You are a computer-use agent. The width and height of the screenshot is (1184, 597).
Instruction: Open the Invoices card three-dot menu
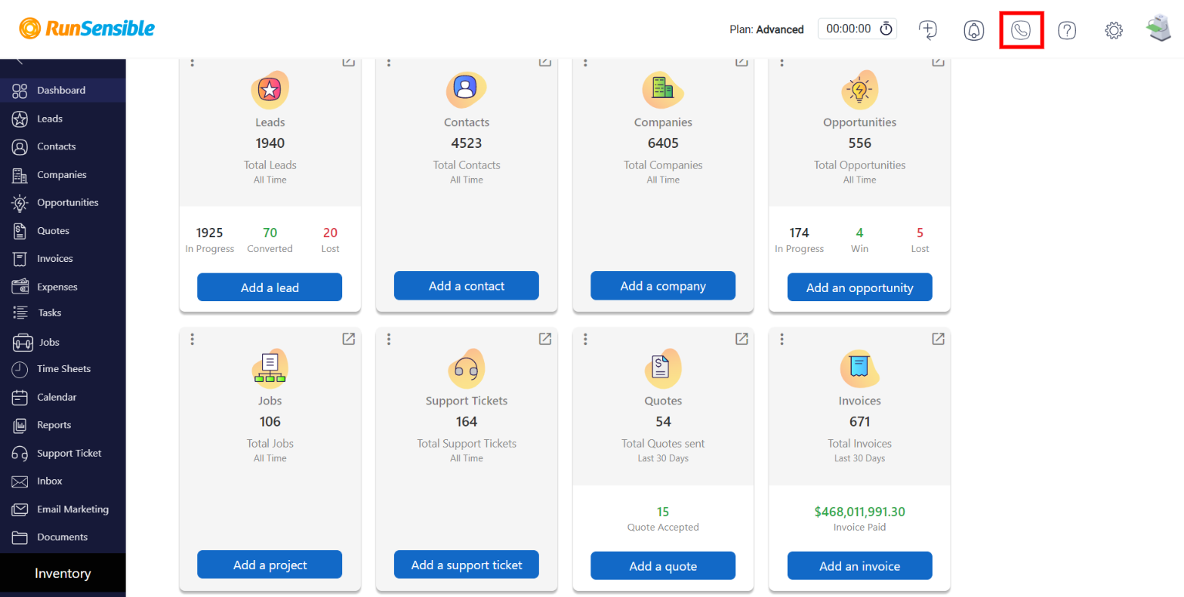click(782, 339)
